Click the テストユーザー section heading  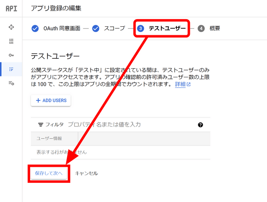click(x=55, y=56)
